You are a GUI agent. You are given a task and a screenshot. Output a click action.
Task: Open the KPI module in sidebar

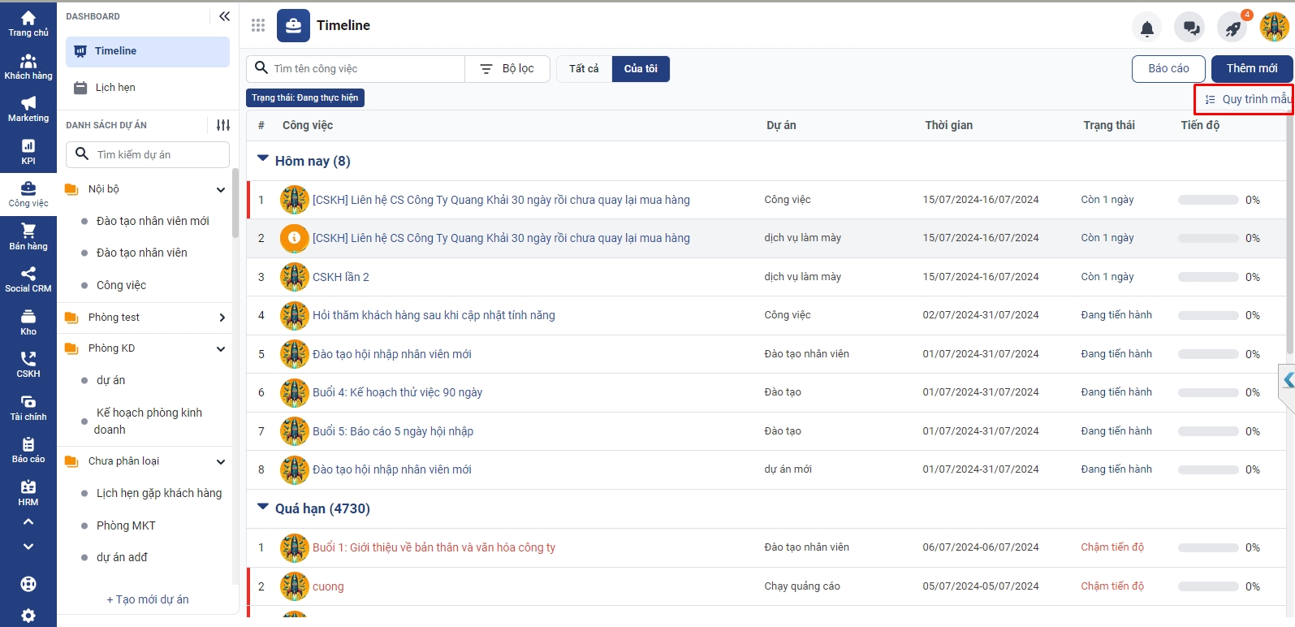click(28, 152)
